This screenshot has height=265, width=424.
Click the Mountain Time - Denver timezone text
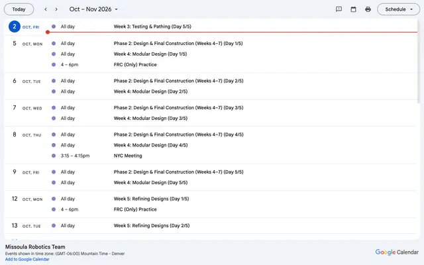(x=103, y=253)
